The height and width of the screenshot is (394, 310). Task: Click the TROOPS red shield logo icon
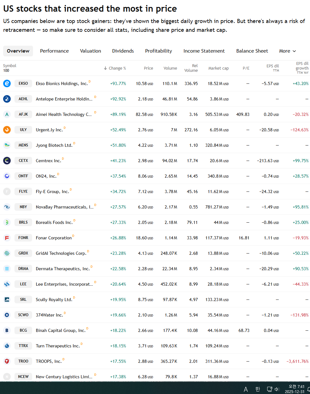pos(7,361)
